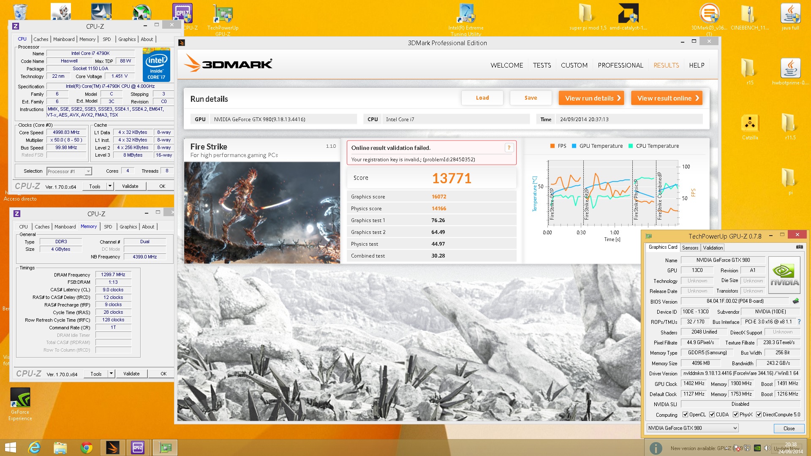Open the TESTS menu in 3DMark

click(542, 65)
